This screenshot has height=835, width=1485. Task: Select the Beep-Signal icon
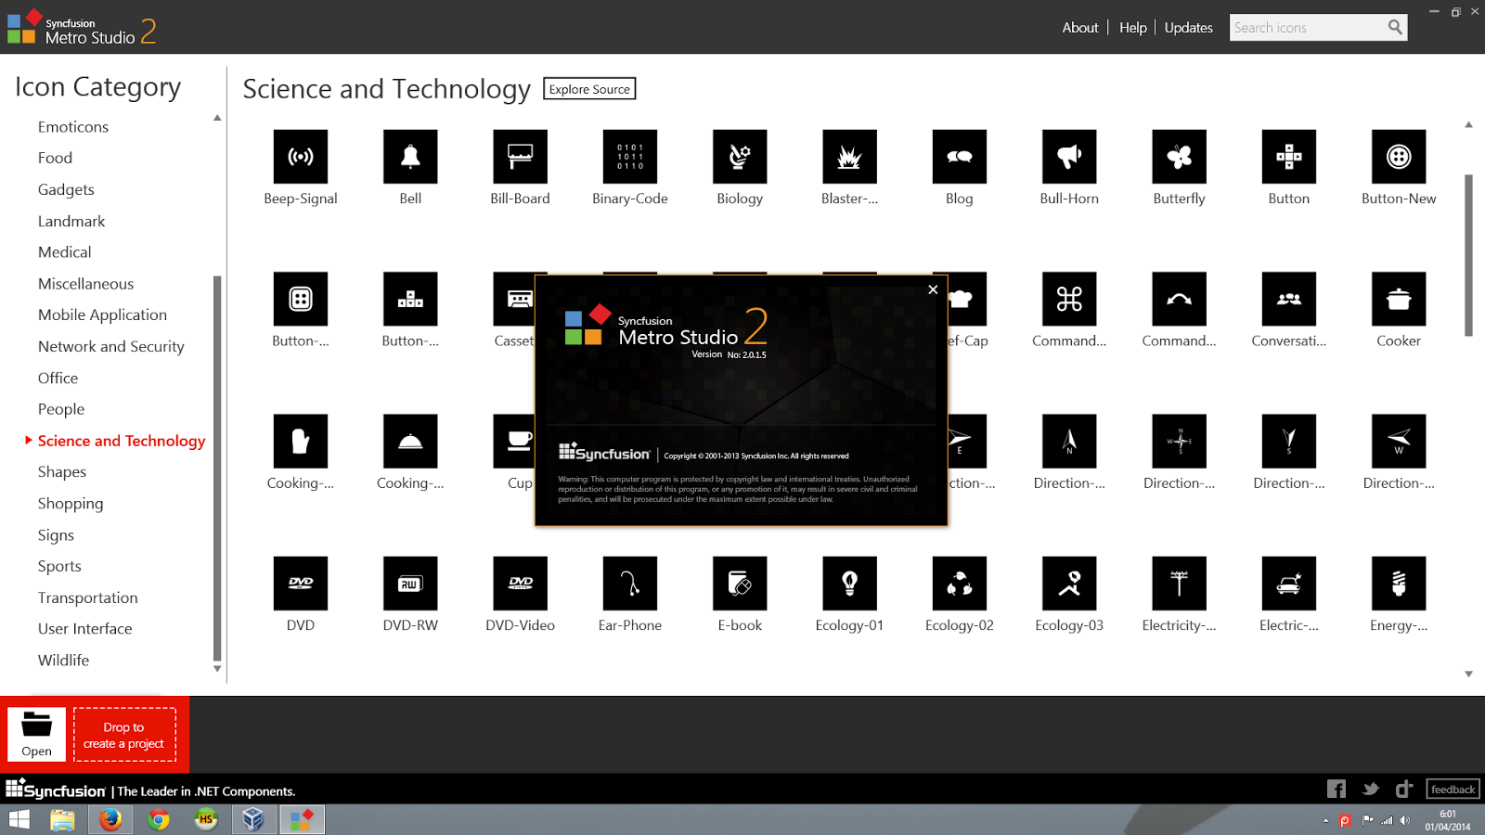click(x=300, y=156)
